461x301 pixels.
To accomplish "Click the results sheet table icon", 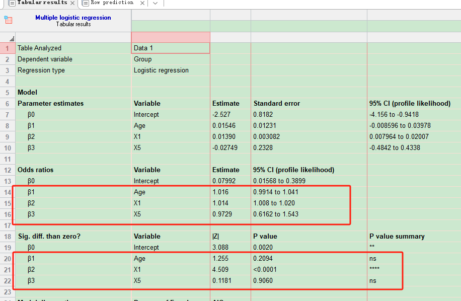I will (x=8, y=20).
